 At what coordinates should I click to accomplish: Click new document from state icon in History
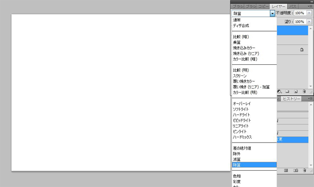[286, 171]
